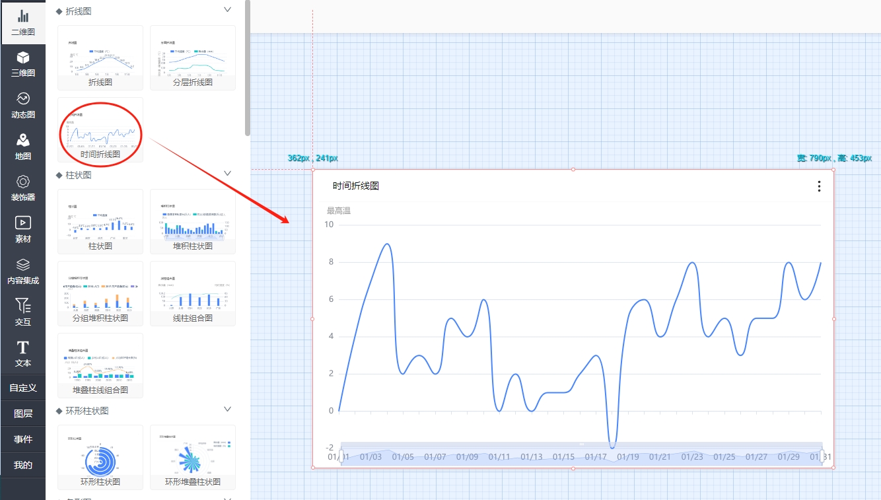Select the 交互 filter icon

(23, 312)
